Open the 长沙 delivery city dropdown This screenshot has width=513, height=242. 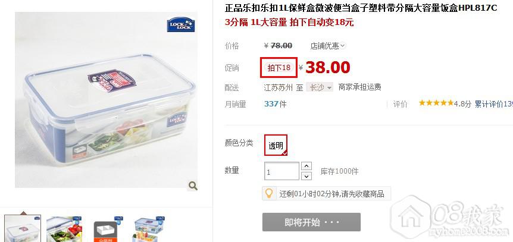coord(320,87)
